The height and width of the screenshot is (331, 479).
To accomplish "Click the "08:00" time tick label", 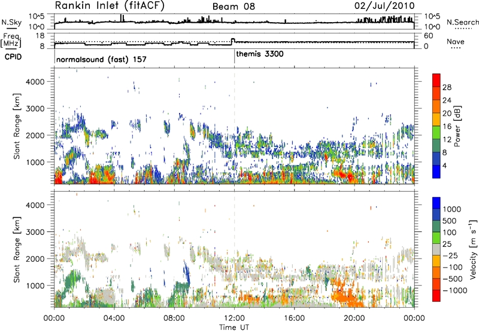I will coord(174,318).
